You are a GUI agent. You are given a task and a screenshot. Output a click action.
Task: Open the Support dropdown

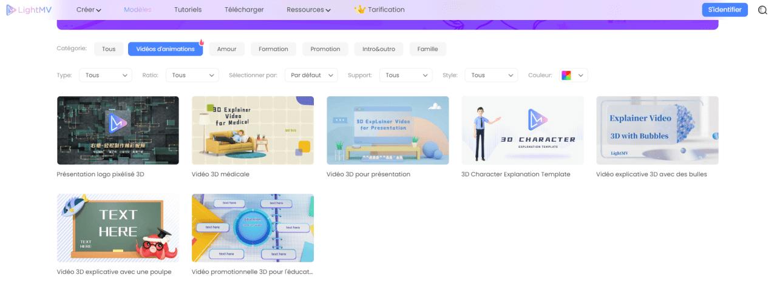(x=405, y=75)
